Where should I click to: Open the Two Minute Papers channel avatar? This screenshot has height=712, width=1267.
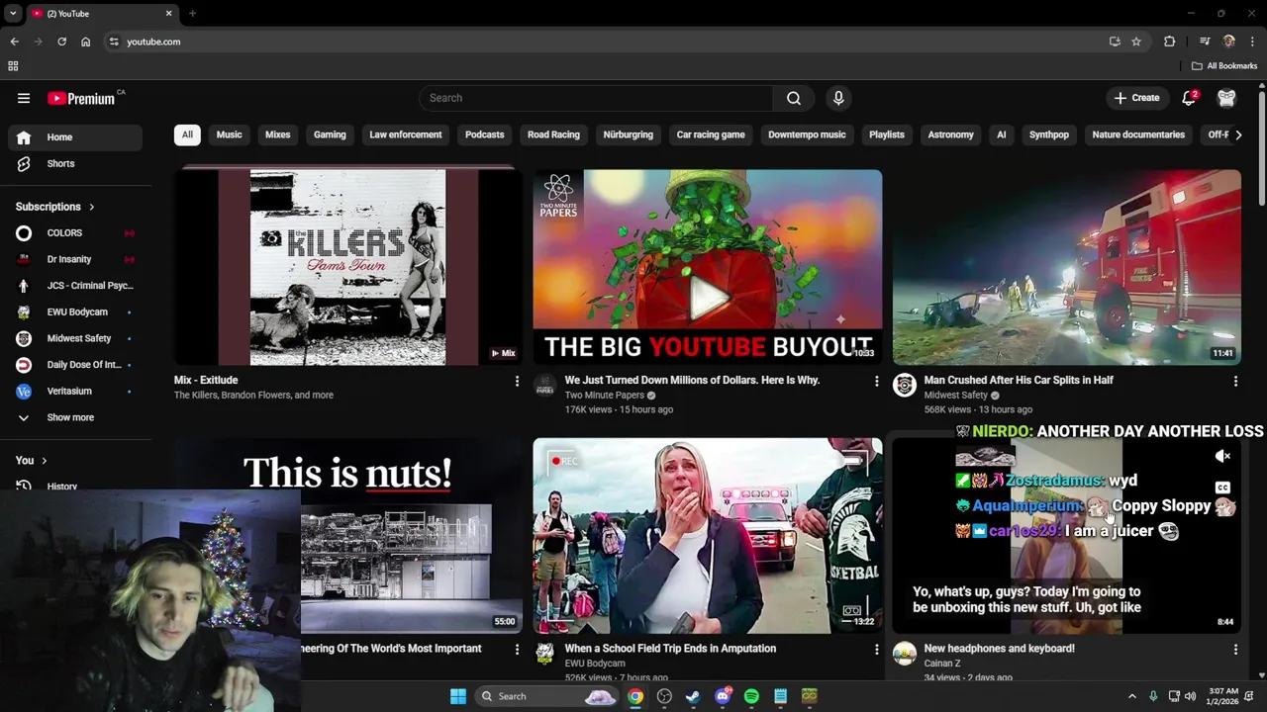click(x=545, y=386)
